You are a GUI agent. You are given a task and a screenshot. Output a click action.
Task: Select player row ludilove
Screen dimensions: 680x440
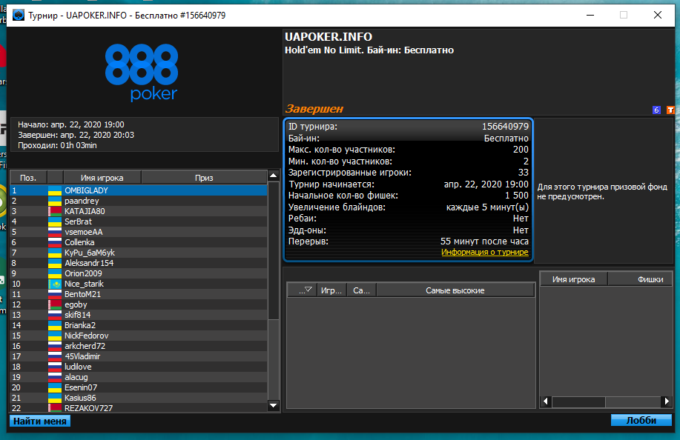(139, 367)
